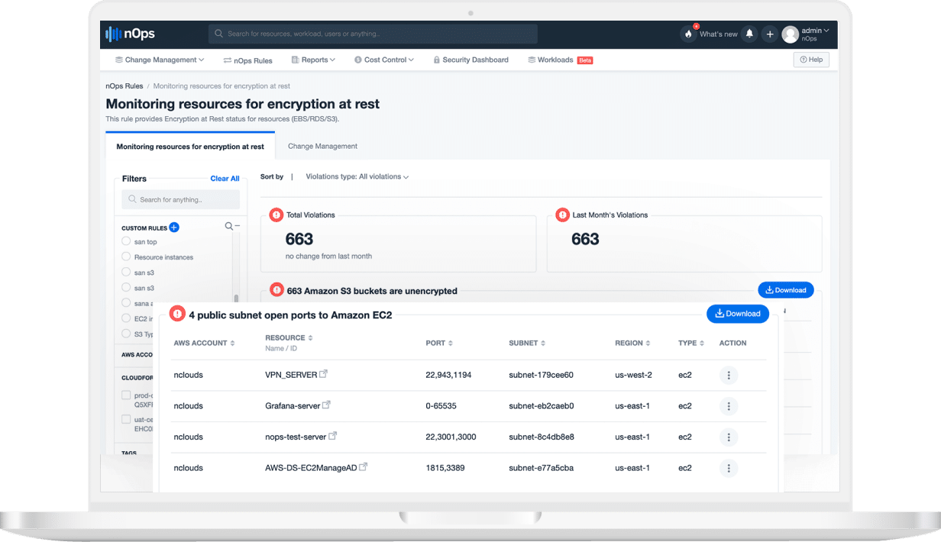The image size is (941, 542).
Task: Download the S3 buckets unencrypted report
Action: [x=786, y=290]
